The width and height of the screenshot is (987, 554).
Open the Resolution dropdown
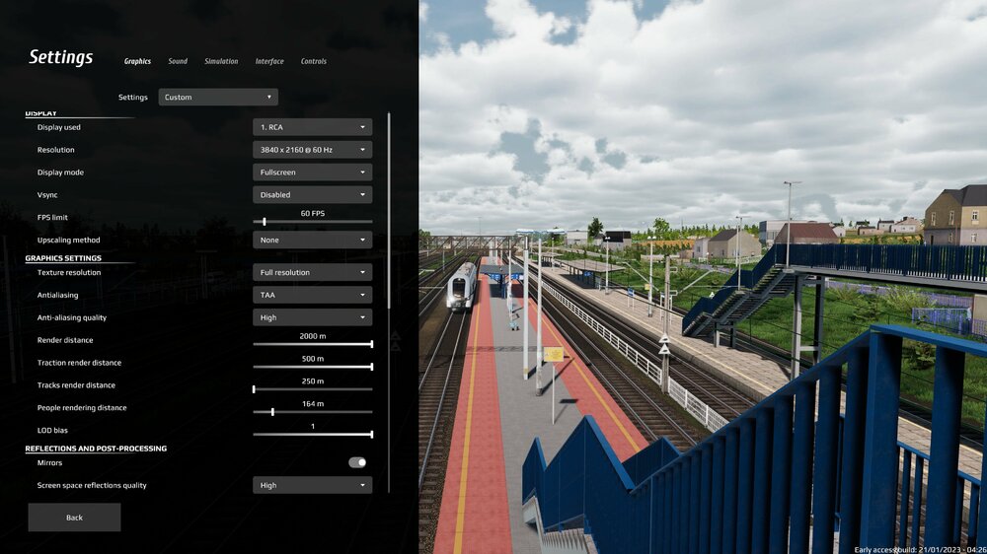pos(312,150)
